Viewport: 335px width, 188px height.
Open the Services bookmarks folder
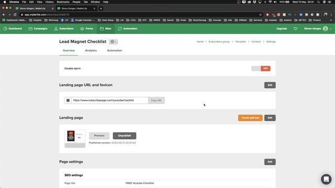pos(255,20)
